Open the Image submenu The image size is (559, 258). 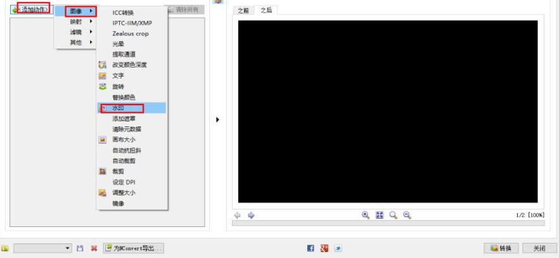point(75,11)
